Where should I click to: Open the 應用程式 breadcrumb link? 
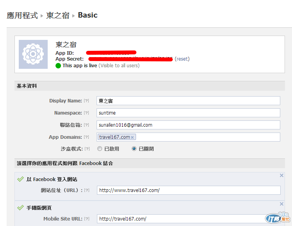pos(22,15)
